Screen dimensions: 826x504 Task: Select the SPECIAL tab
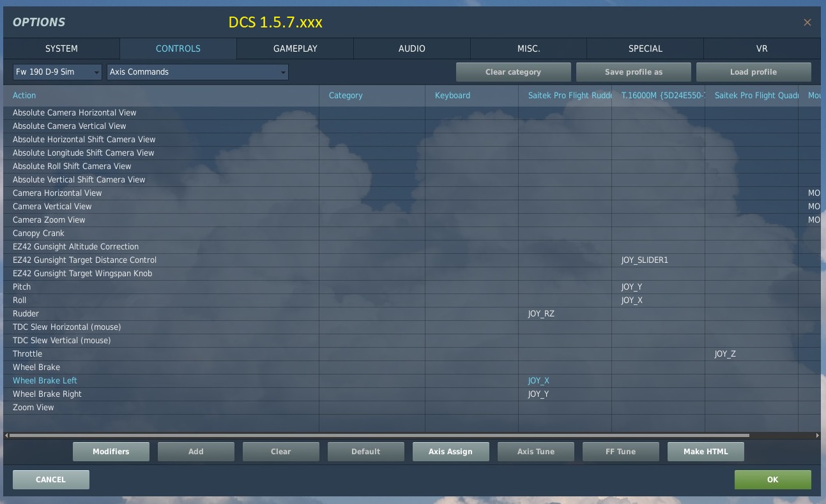tap(645, 48)
